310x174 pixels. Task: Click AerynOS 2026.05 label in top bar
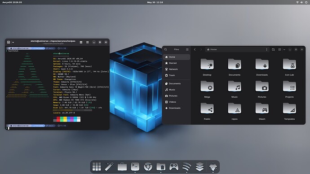coord(12,2)
